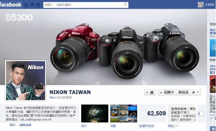216x131 pixels.
Task: Click NIKON TAIWAN page title
Action: [x=70, y=92]
